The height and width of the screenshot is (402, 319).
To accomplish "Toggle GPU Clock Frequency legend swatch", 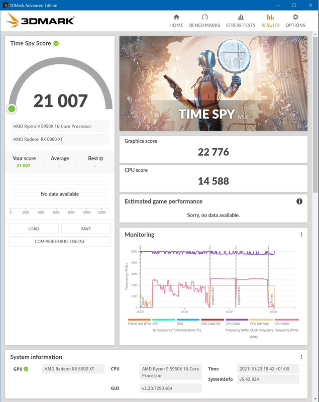I will click(x=286, y=320).
